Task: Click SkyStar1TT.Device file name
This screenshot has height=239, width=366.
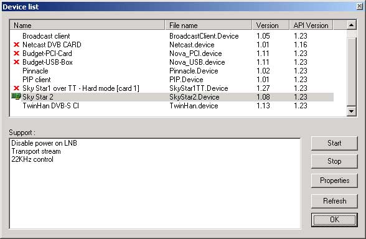Action: [x=199, y=88]
